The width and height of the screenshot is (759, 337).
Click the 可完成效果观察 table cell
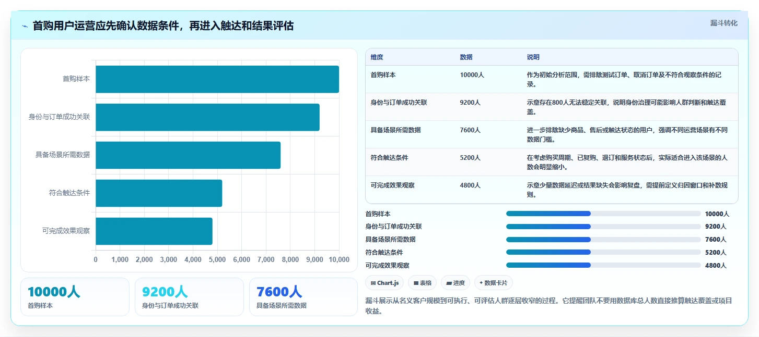coord(392,185)
